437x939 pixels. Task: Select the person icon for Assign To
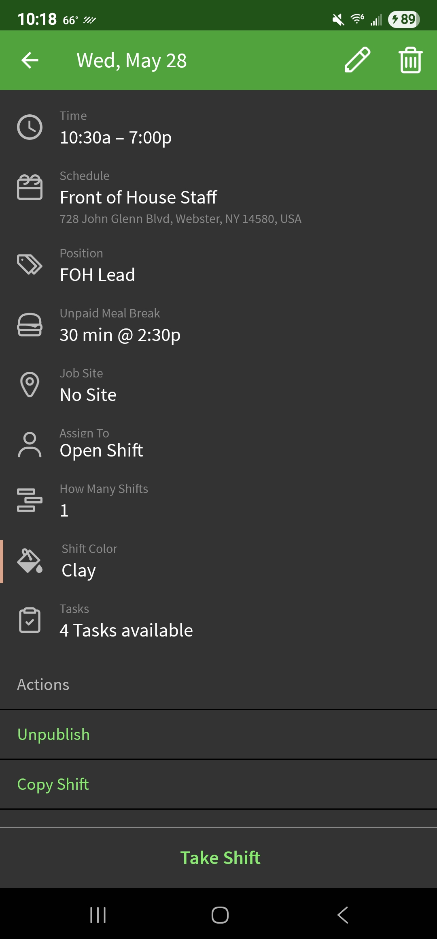(30, 444)
